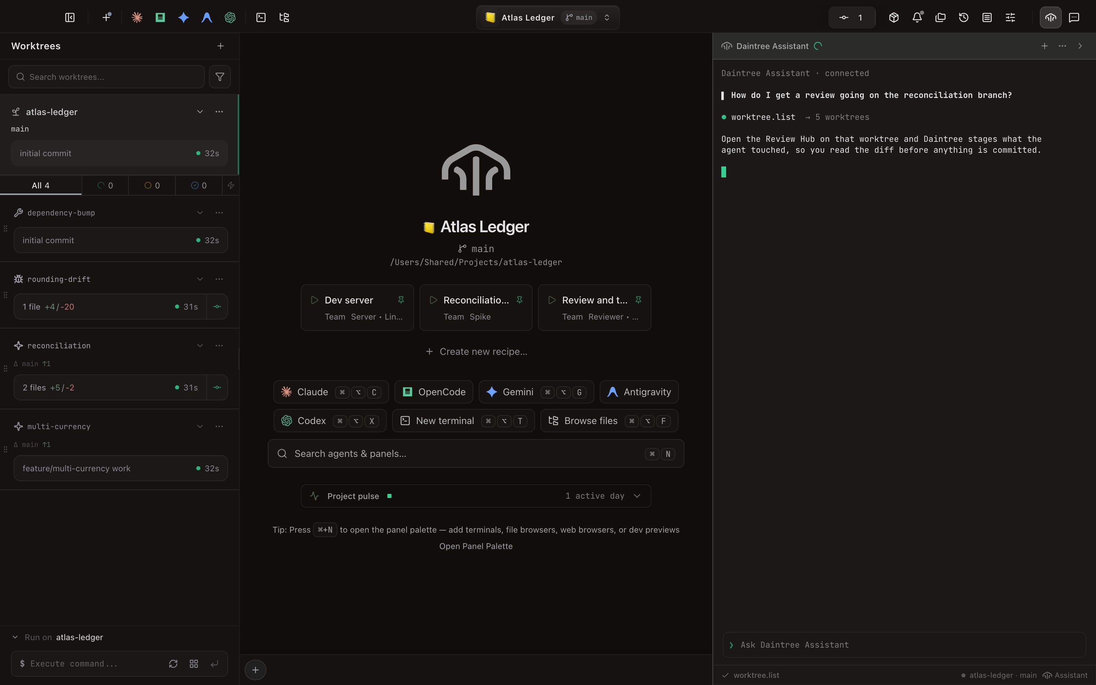This screenshot has width=1096, height=685.
Task: Click the plus-with-dot icon in top toolbar
Action: point(107,18)
